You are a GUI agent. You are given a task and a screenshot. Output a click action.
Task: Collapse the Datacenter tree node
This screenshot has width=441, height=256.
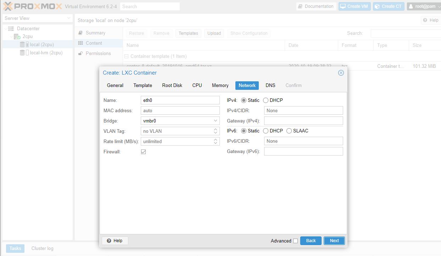click(5, 29)
